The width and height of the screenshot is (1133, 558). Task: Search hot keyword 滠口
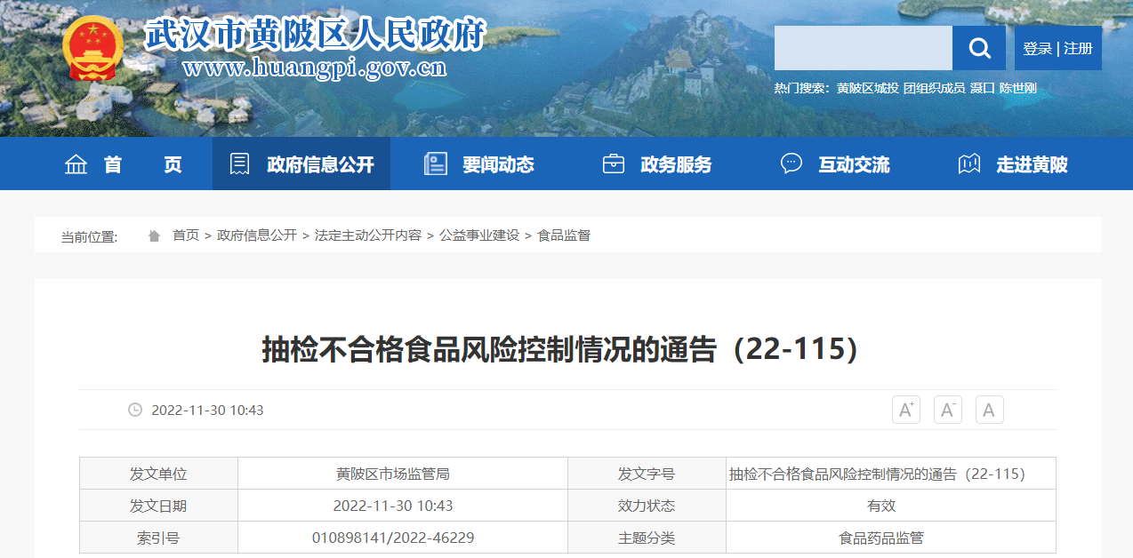pyautogui.click(x=983, y=88)
